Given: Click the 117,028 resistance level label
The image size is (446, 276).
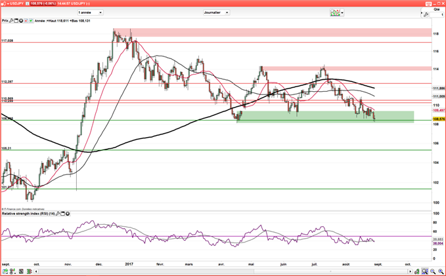Looking at the screenshot, I should pos(7,41).
